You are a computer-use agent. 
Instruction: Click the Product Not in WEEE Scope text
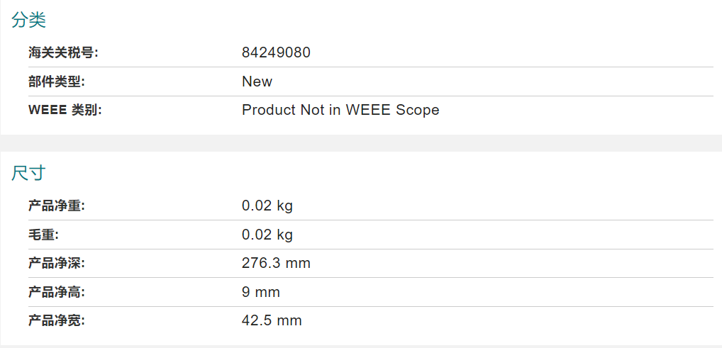(340, 111)
